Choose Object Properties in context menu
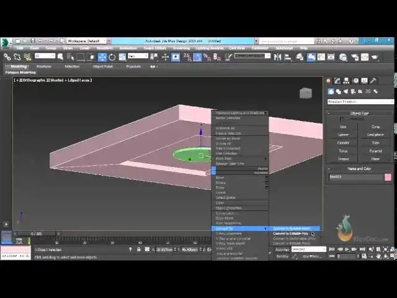Screen dimensions: 397x298 [x=229, y=208]
